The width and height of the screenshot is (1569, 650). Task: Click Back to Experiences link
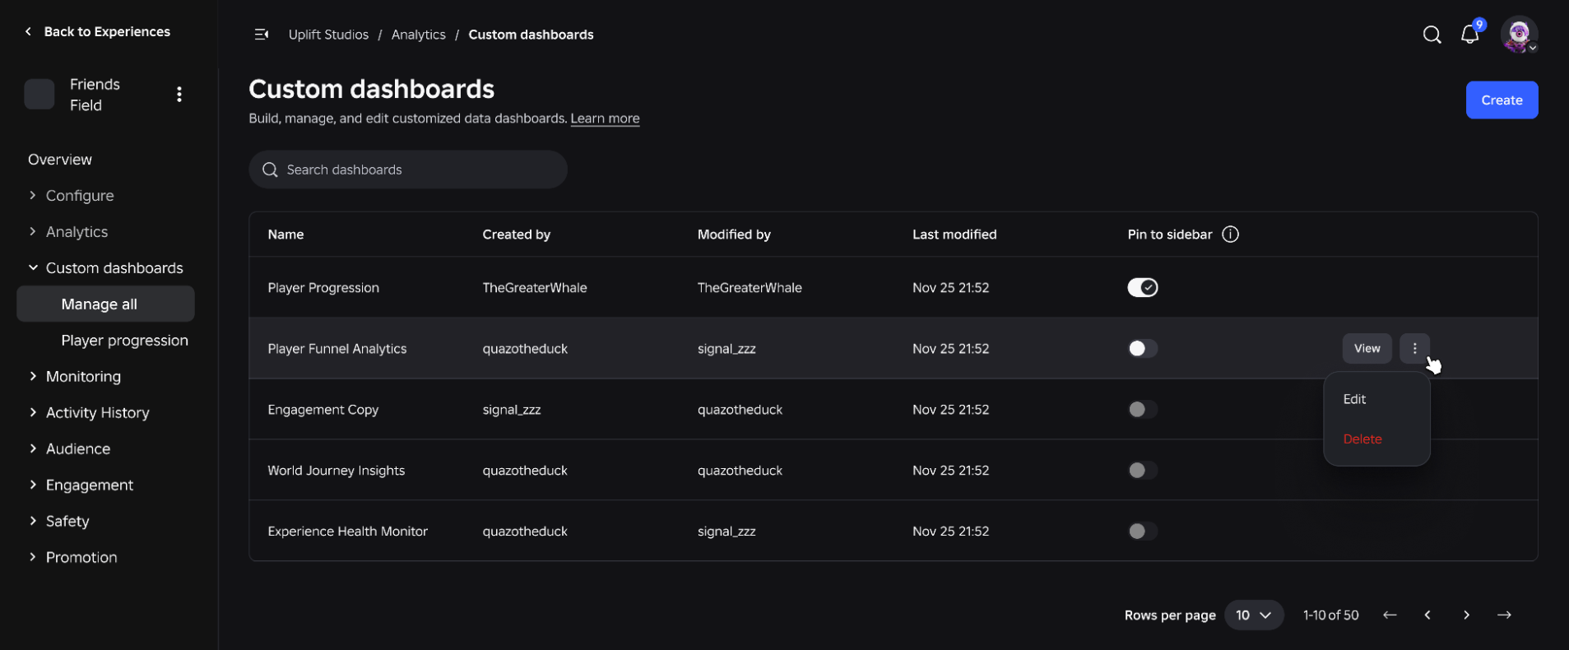[107, 31]
